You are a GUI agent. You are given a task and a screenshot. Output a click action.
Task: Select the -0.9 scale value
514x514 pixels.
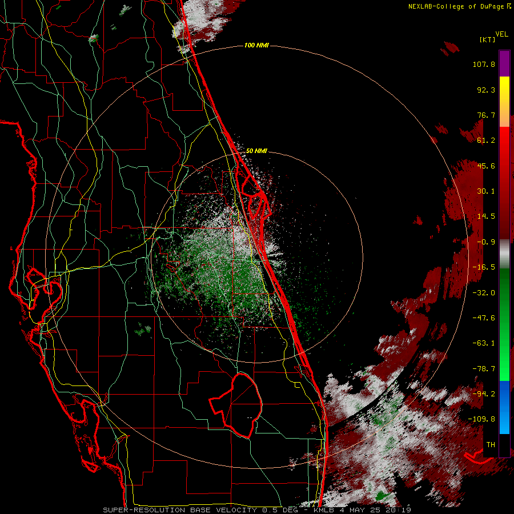[486, 242]
